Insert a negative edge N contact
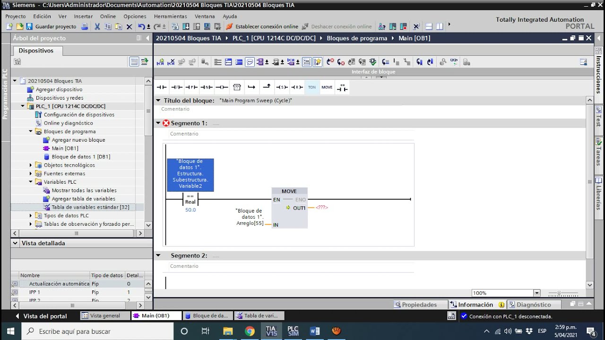Screen dimensions: 605x340 (x=207, y=87)
